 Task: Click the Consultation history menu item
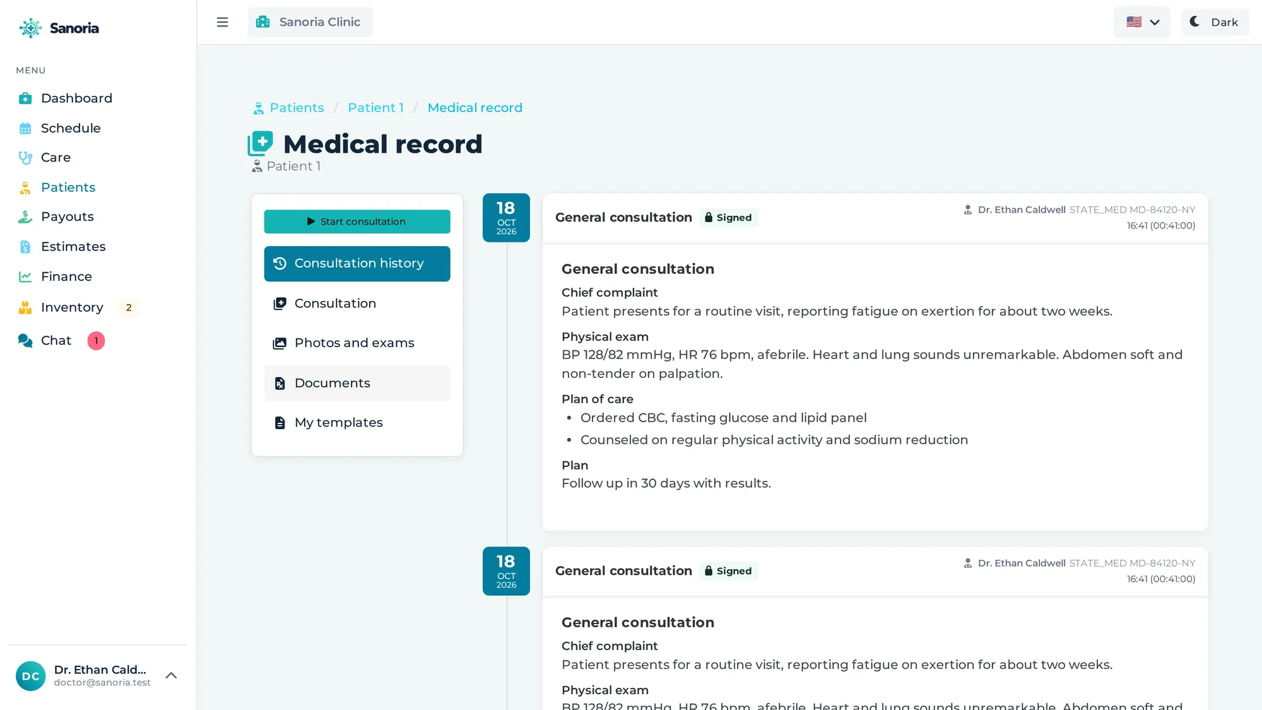357,264
